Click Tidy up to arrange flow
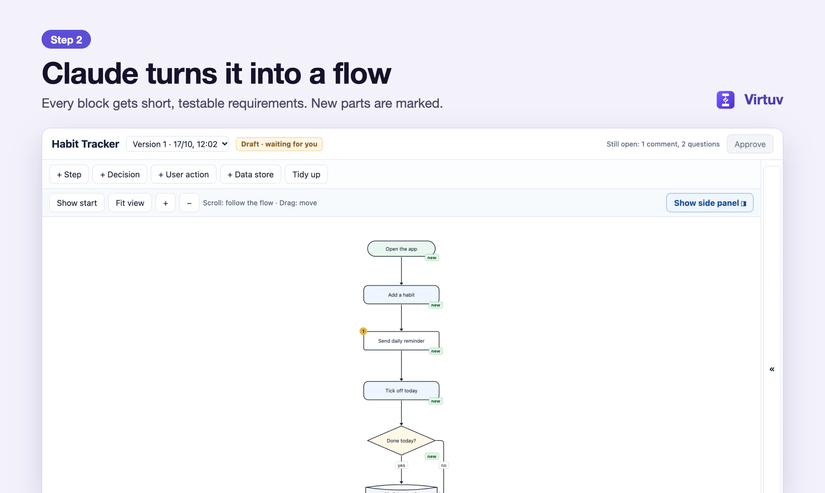 tap(306, 174)
